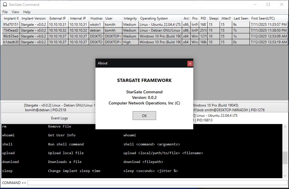Viewport: 289px width, 189px height.
Task: Click the User column header
Action: coord(113,18)
